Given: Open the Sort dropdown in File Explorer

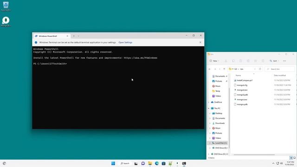Looking at the screenshot, I should pyautogui.click(x=274, y=61).
